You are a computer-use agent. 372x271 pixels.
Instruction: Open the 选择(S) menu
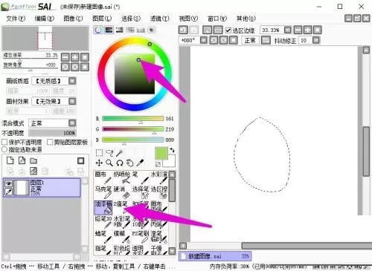[x=131, y=19]
